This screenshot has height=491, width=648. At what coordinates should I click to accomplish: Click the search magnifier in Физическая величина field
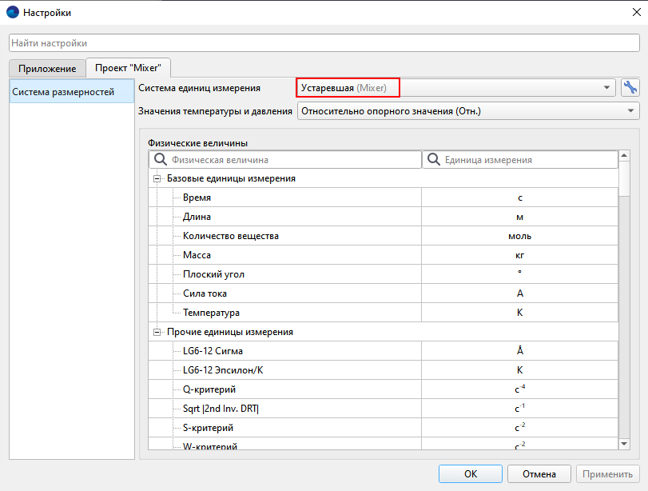pos(160,160)
